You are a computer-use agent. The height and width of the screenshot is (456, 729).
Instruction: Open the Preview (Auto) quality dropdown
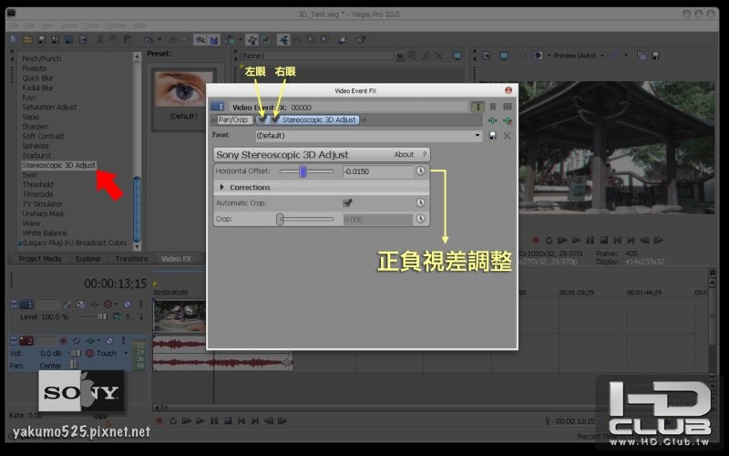click(x=602, y=56)
